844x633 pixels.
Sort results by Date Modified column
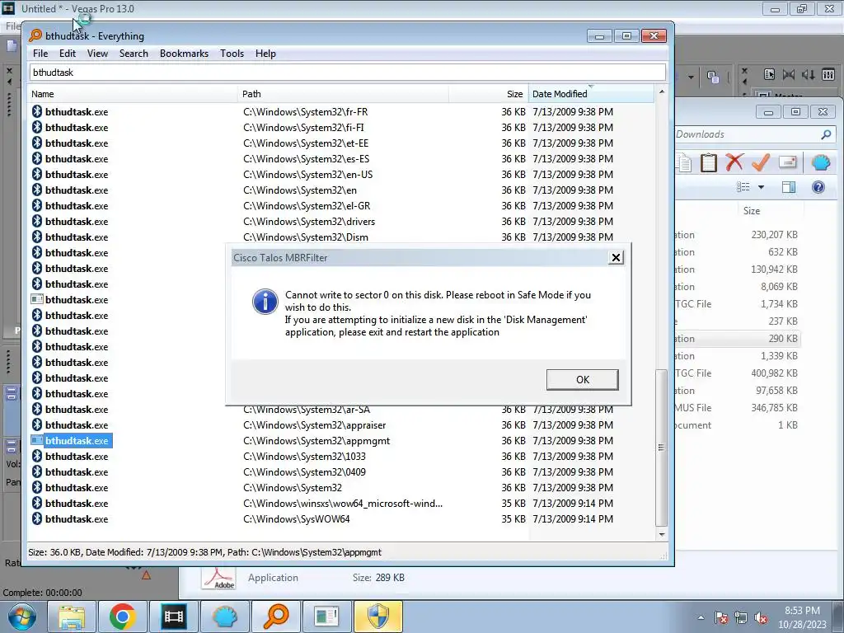point(591,94)
